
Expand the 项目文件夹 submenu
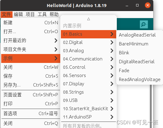click(x=31, y=49)
